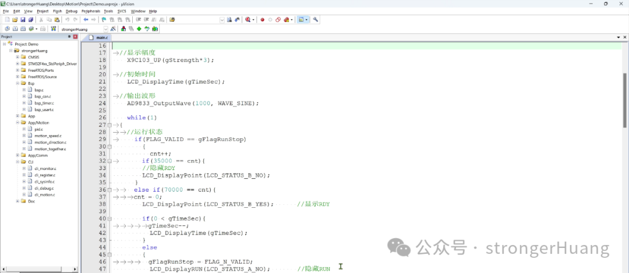Click the Project: Demo root node
The width and height of the screenshot is (629, 273).
(x=26, y=44)
